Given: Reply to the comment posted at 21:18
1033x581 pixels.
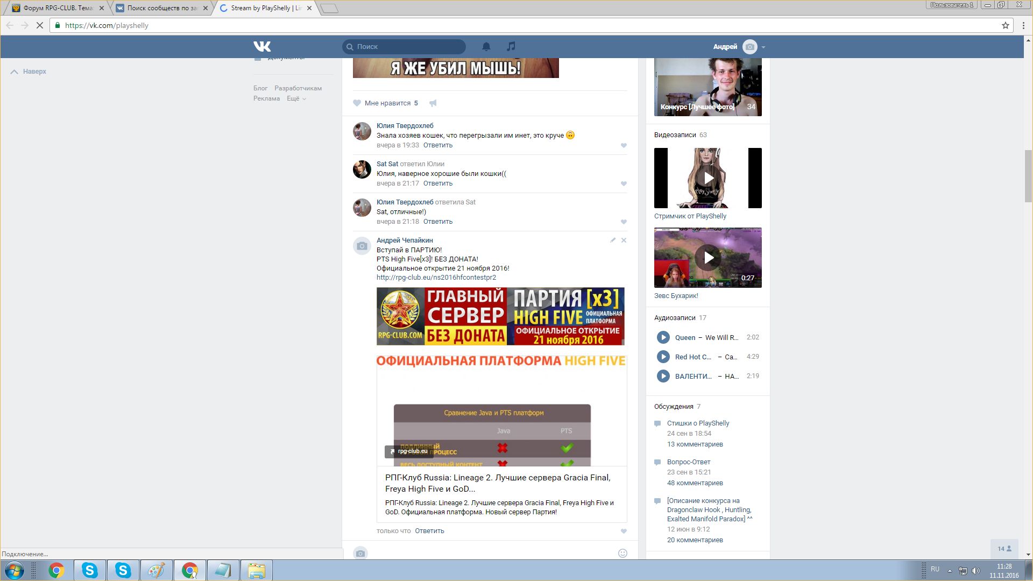Looking at the screenshot, I should [x=438, y=222].
